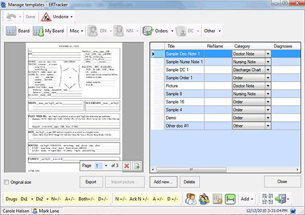Image resolution: width=305 pixels, height=215 pixels.
Task: Open Category dropdown for Sample Order 1
Action: tap(268, 78)
